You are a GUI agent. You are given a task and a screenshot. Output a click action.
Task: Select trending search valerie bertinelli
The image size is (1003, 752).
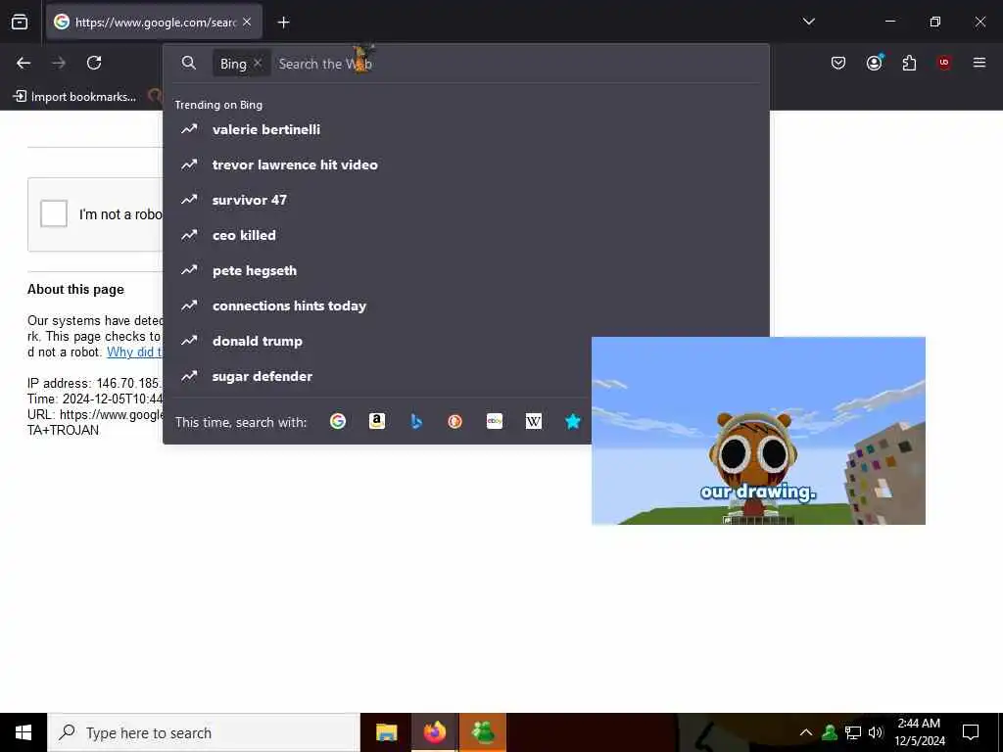(x=465, y=129)
